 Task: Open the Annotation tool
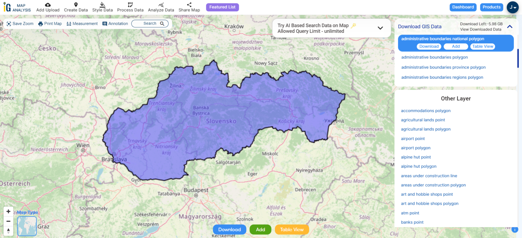click(115, 23)
